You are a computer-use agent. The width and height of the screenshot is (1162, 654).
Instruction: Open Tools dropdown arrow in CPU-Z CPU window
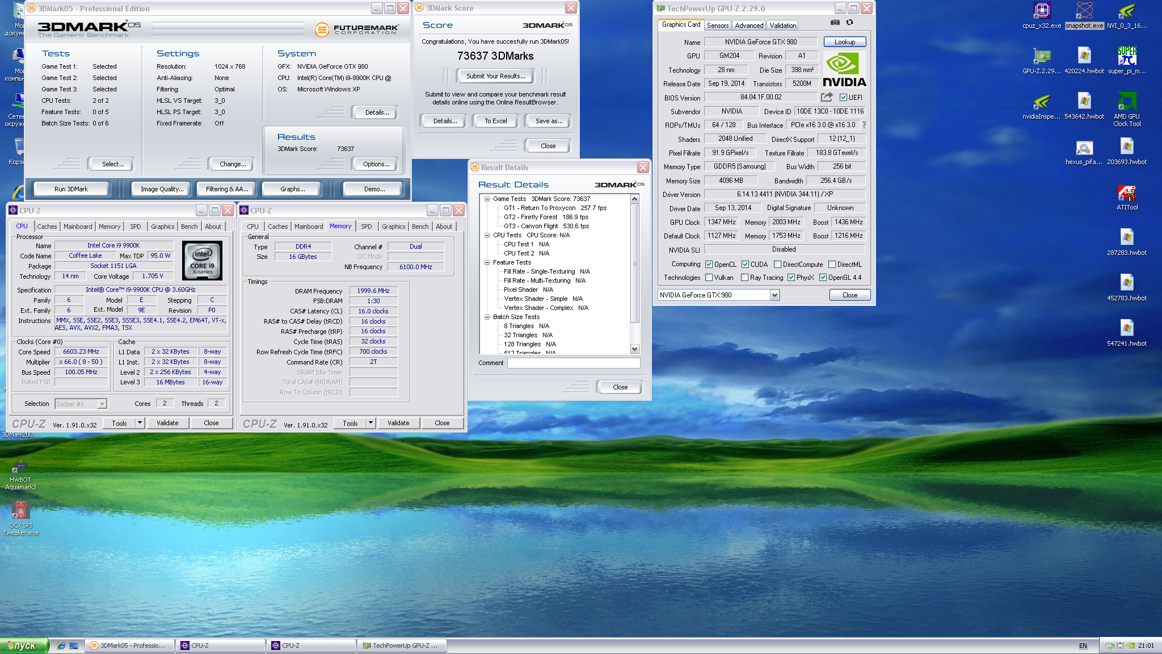140,423
